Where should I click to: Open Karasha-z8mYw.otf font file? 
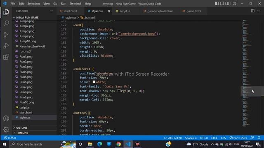(32, 46)
